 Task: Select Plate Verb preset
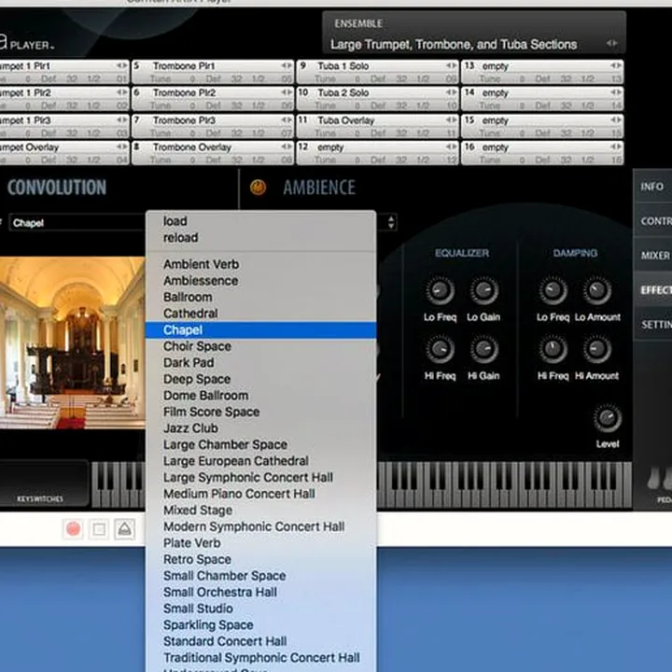[261, 543]
